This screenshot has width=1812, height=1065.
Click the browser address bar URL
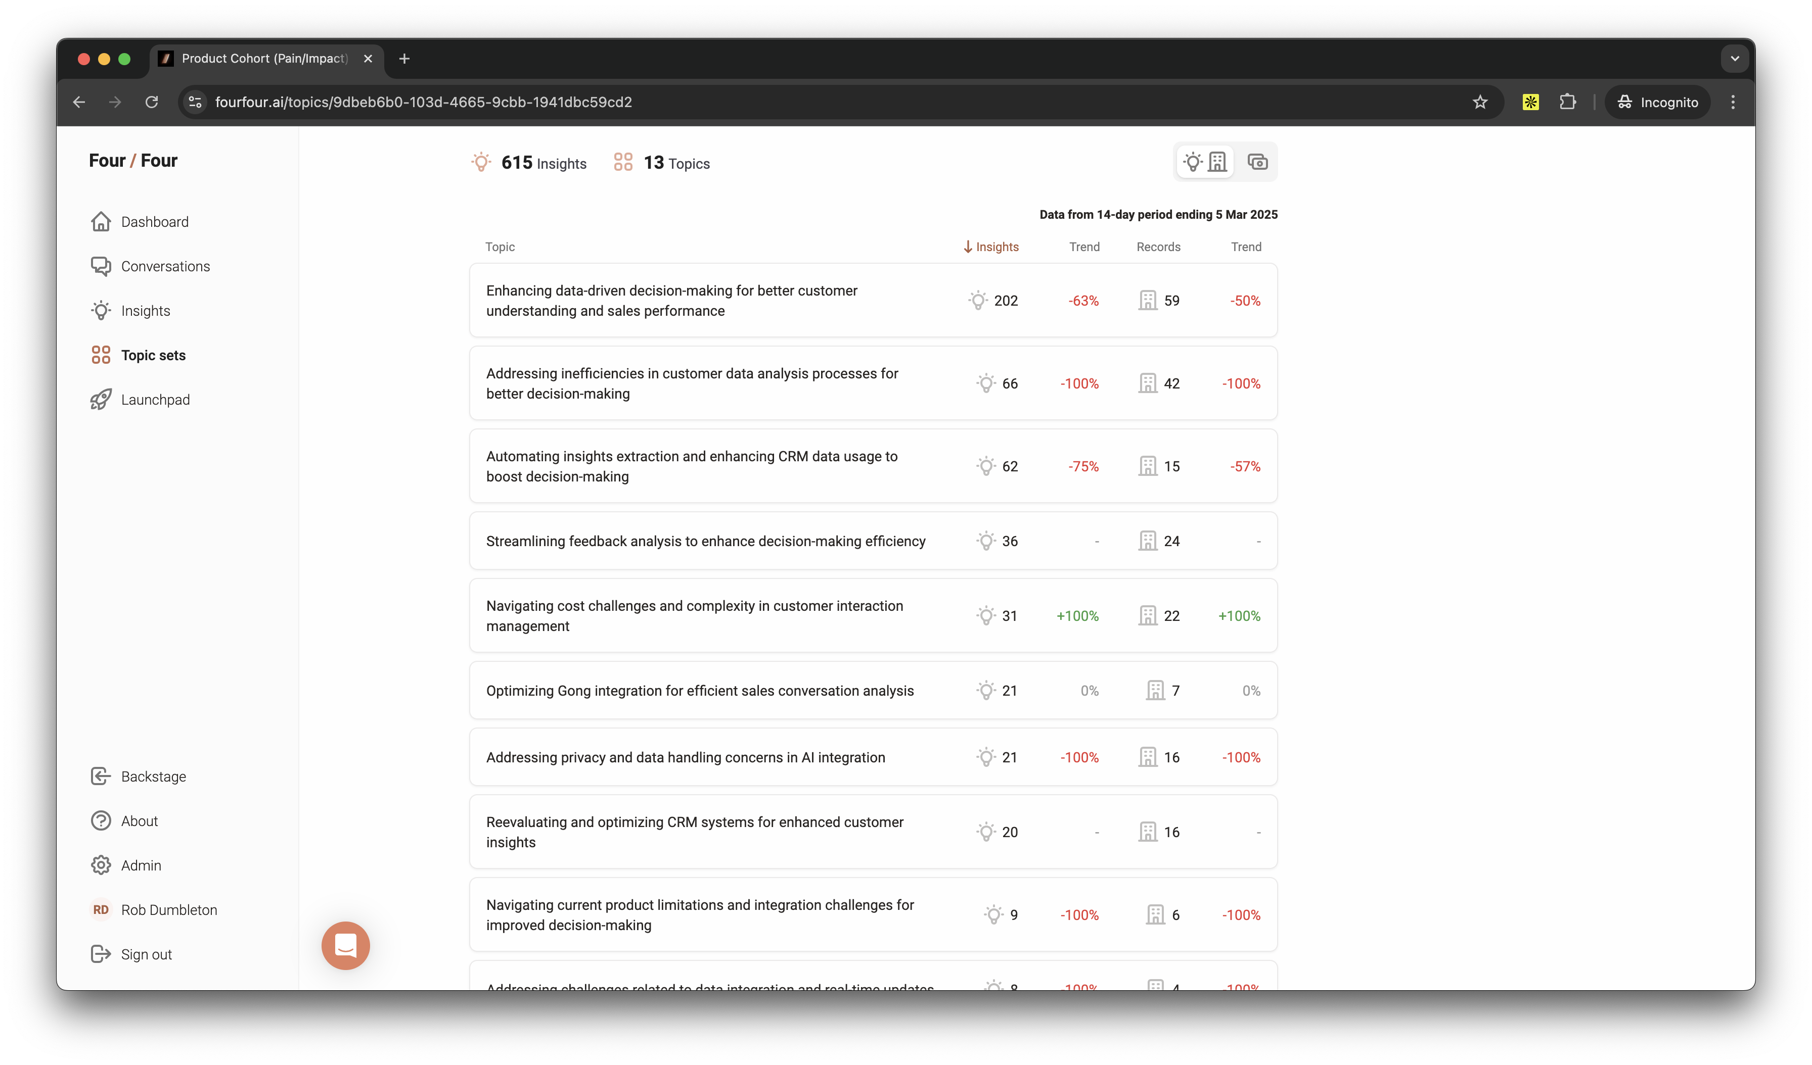424,102
